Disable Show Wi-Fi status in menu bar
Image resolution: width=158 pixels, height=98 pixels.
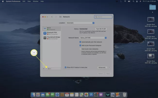65,67
